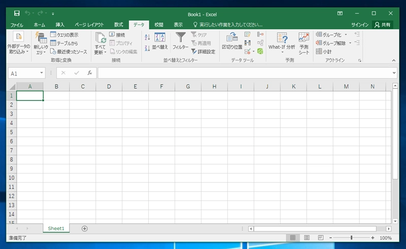Switch to Normal view icon

(x=293, y=238)
